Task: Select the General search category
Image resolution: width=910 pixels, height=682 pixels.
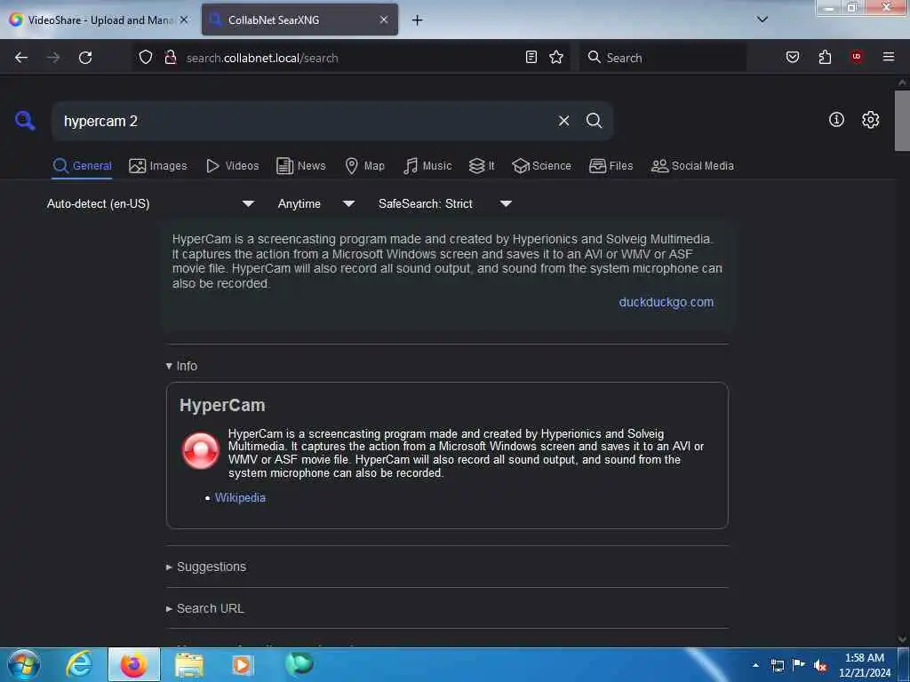Action: (82, 166)
